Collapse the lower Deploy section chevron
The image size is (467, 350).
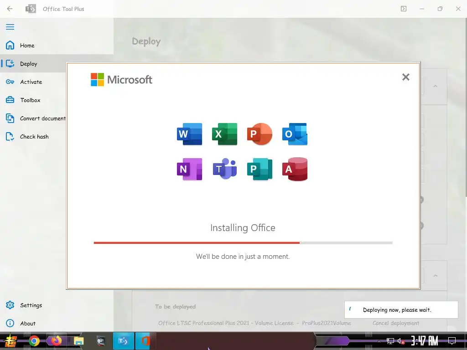(x=435, y=276)
